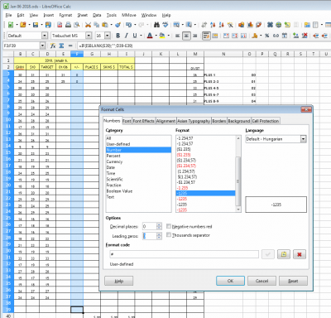The height and width of the screenshot is (318, 331).
Task: Switch to the Background tab
Action: coord(239,121)
